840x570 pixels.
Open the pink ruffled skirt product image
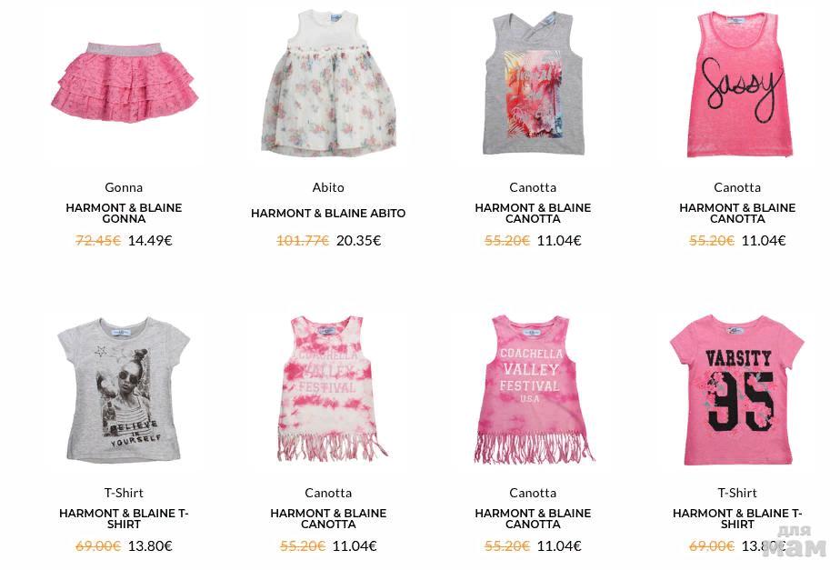[x=125, y=83]
